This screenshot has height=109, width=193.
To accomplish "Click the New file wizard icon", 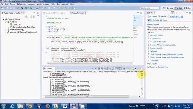I will click(x=2, y=8).
